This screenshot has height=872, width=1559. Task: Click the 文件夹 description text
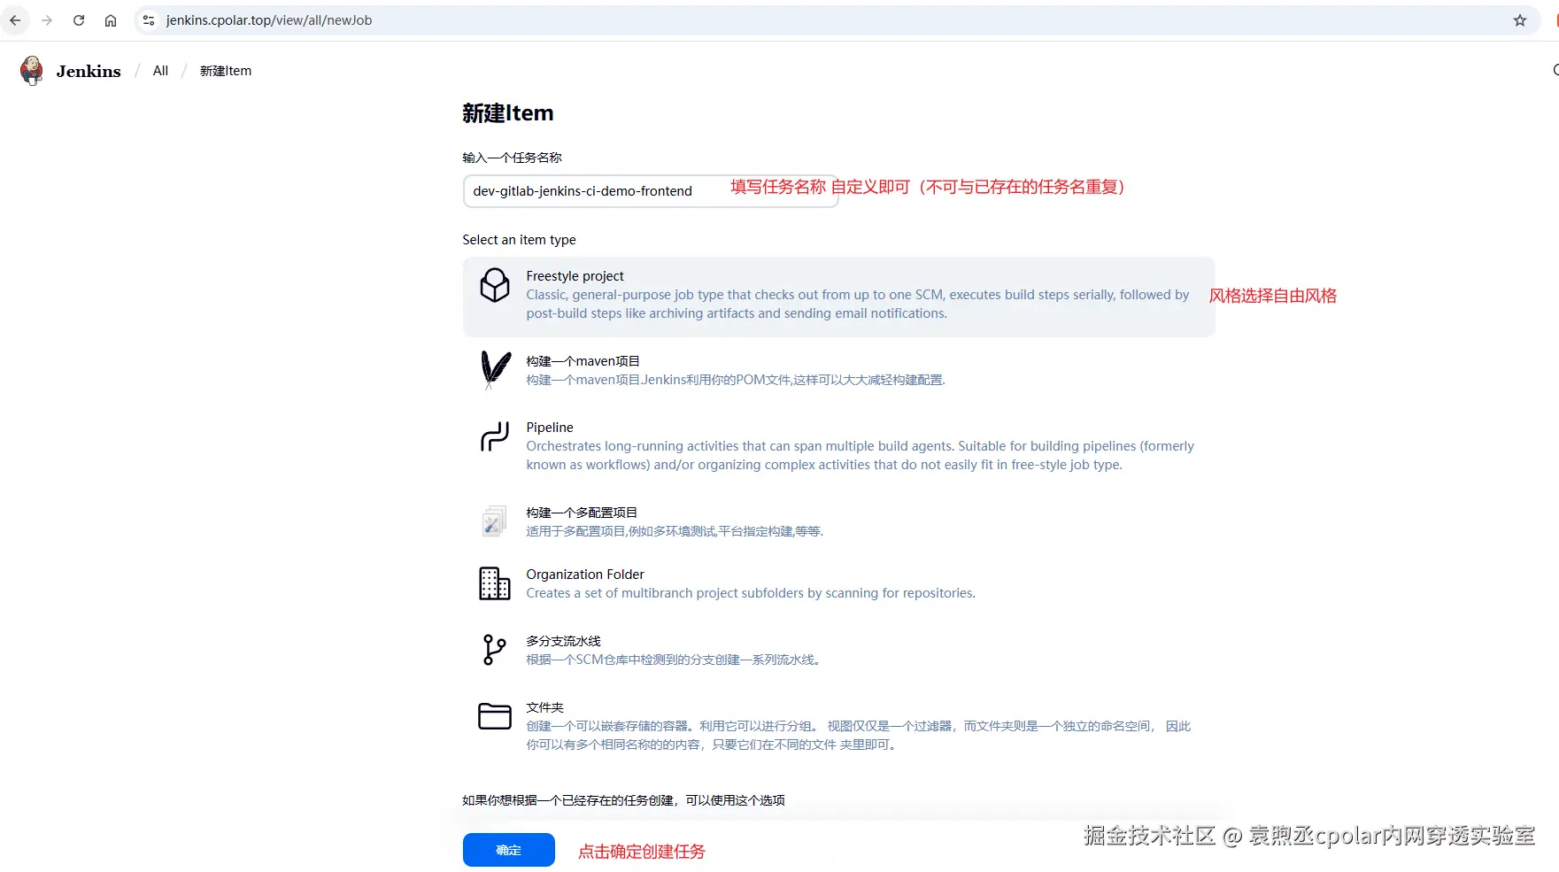point(858,735)
